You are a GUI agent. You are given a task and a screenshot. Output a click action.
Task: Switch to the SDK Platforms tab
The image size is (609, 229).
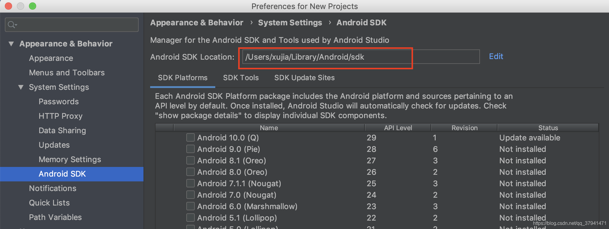click(x=183, y=78)
